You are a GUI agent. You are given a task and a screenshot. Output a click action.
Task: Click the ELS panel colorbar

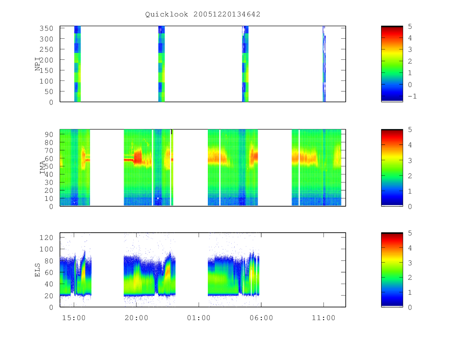coord(392,270)
